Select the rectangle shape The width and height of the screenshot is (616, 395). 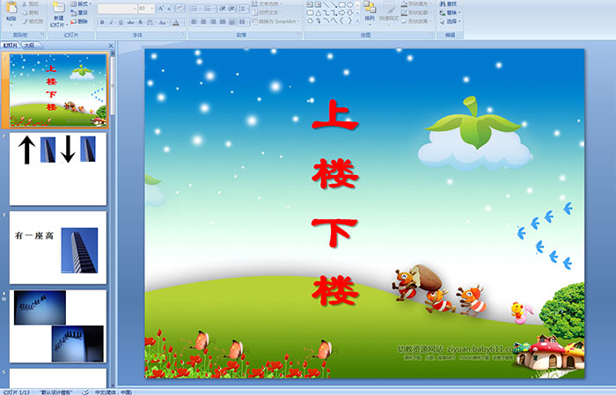342,4
